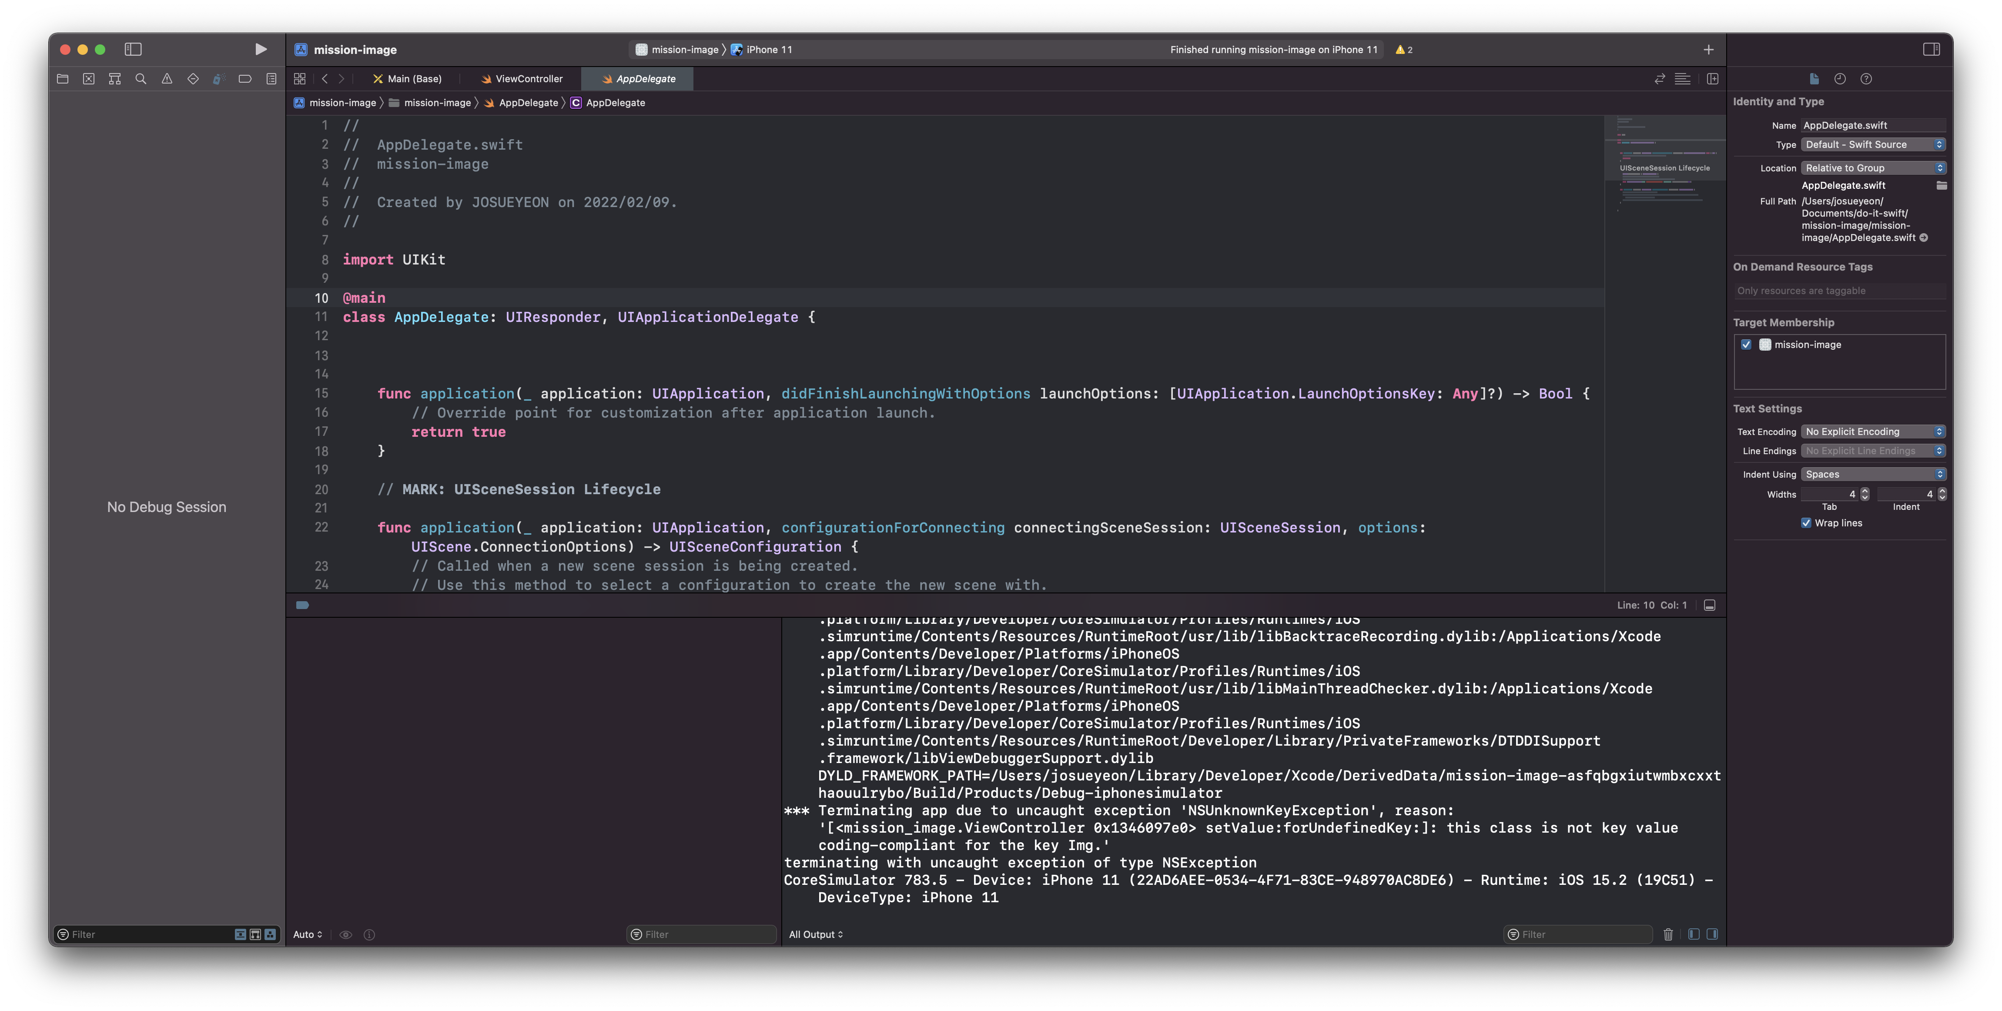Screen dimensions: 2002x1011
Task: Disable the Wrap lines checkbox
Action: click(x=1806, y=523)
